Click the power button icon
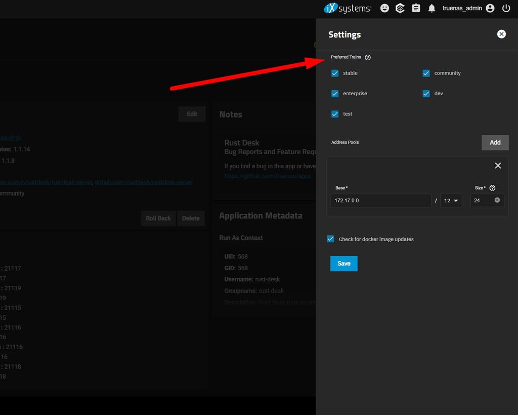The width and height of the screenshot is (518, 415). [506, 8]
